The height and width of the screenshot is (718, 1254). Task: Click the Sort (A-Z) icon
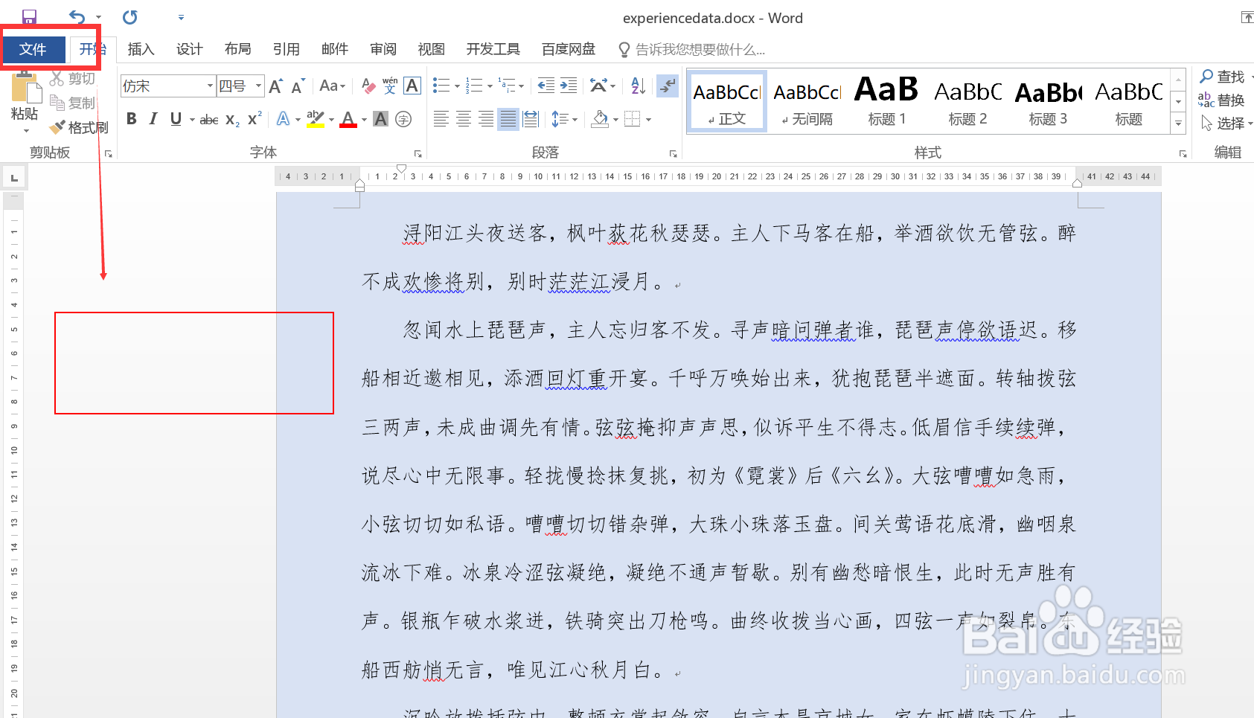639,86
